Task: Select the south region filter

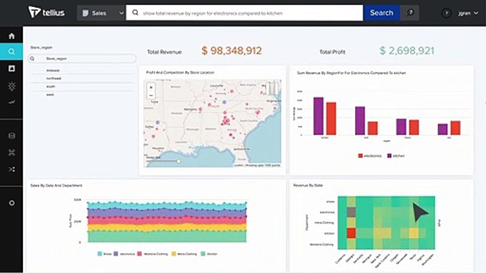Action: pos(50,86)
